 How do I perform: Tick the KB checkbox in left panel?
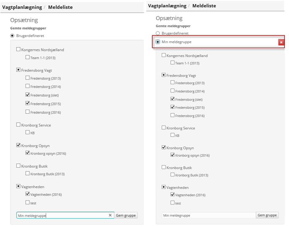point(27,132)
